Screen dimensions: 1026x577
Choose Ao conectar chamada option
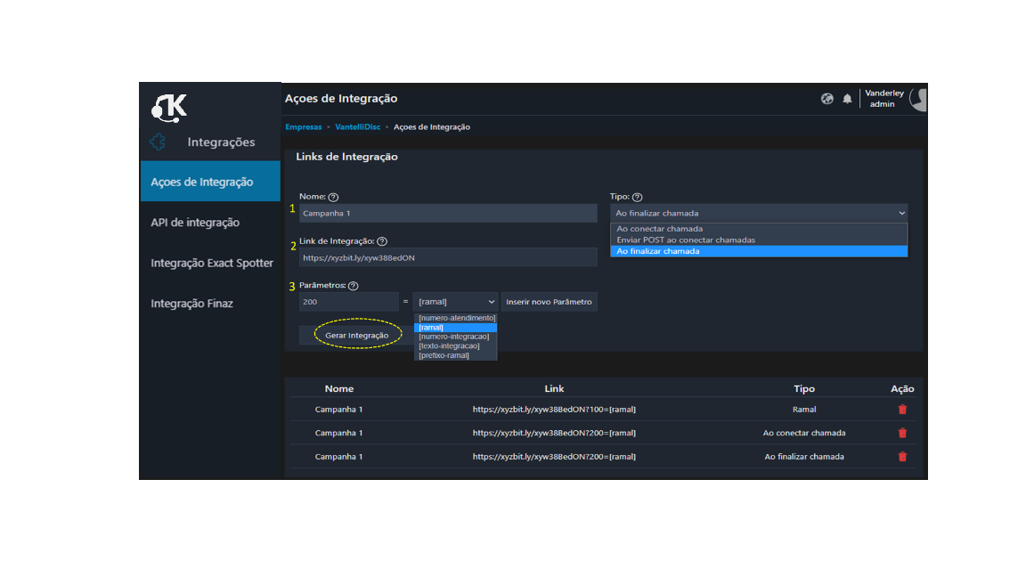759,229
